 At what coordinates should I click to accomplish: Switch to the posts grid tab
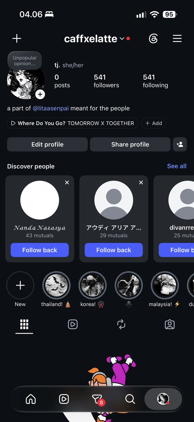[x=24, y=324]
